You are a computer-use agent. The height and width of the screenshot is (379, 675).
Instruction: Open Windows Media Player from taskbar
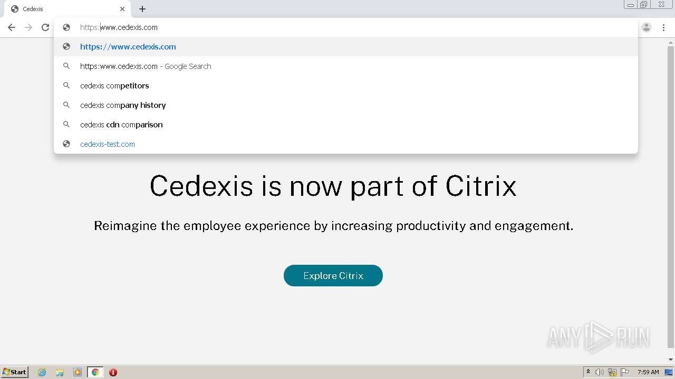point(78,372)
